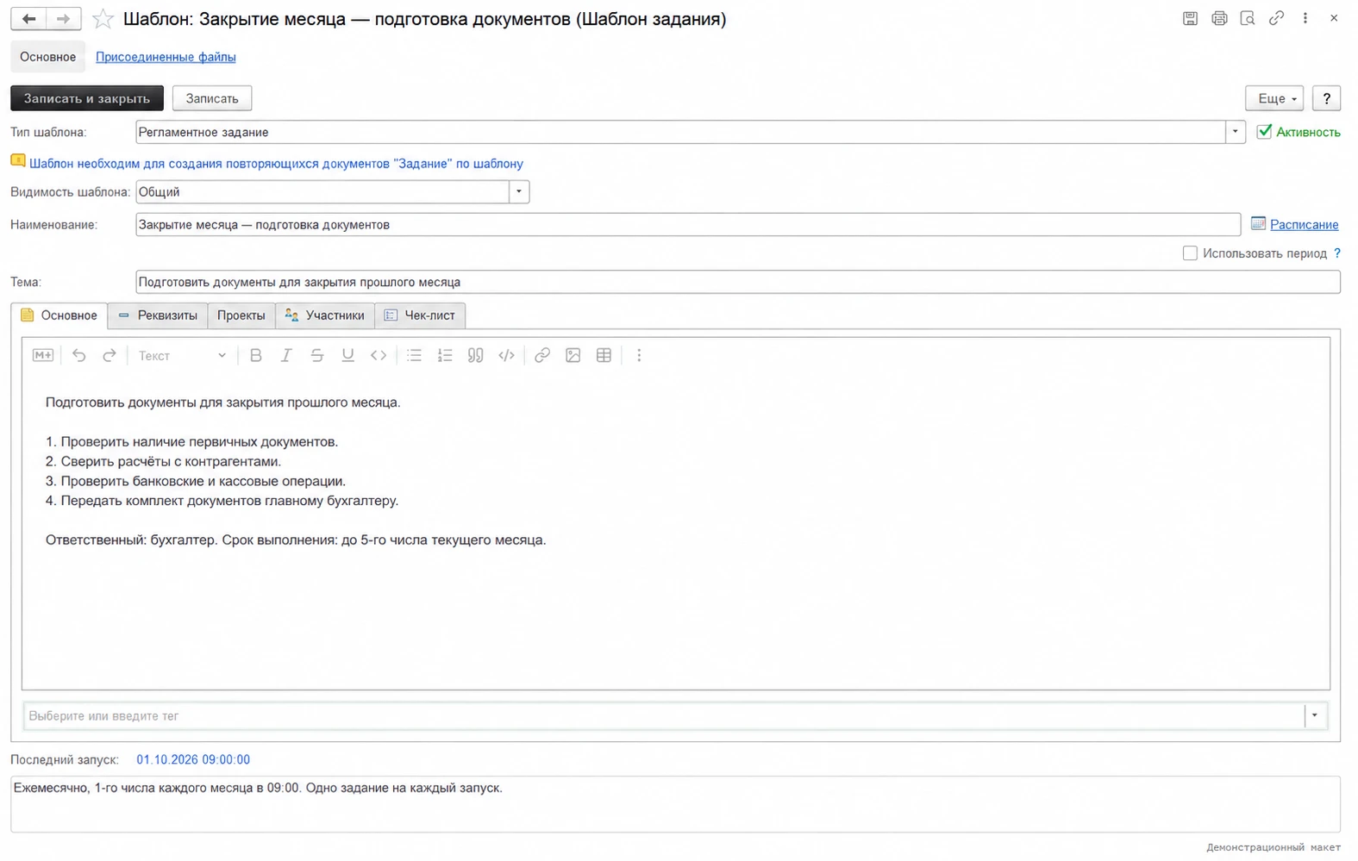Image resolution: width=1358 pixels, height=861 pixels.
Task: Open print preview icon in title bar
Action: point(1248,18)
